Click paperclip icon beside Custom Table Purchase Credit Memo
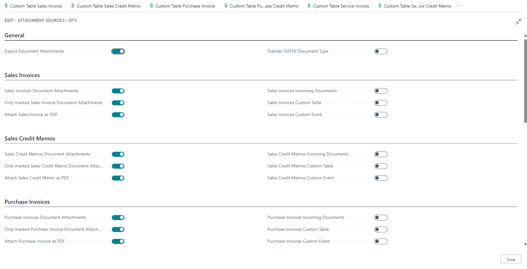The height and width of the screenshot is (269, 527). 226,6
